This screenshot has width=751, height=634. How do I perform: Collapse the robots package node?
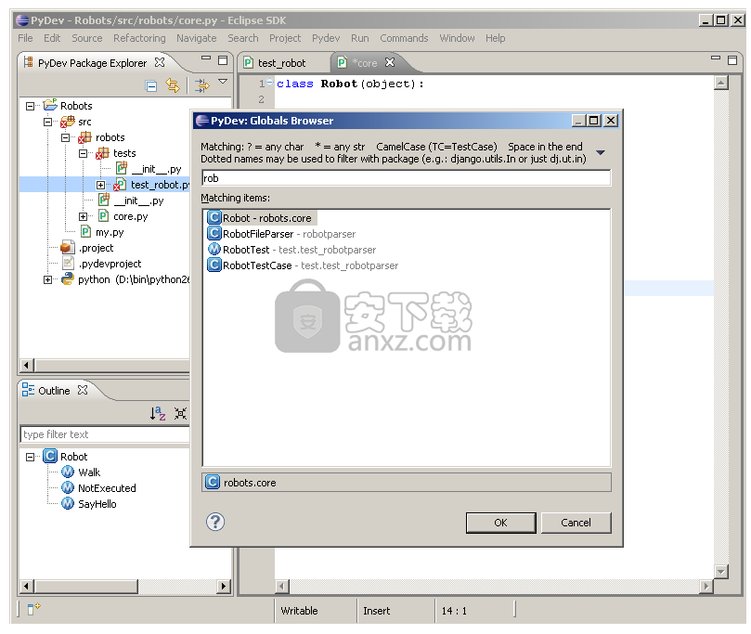pyautogui.click(x=66, y=137)
